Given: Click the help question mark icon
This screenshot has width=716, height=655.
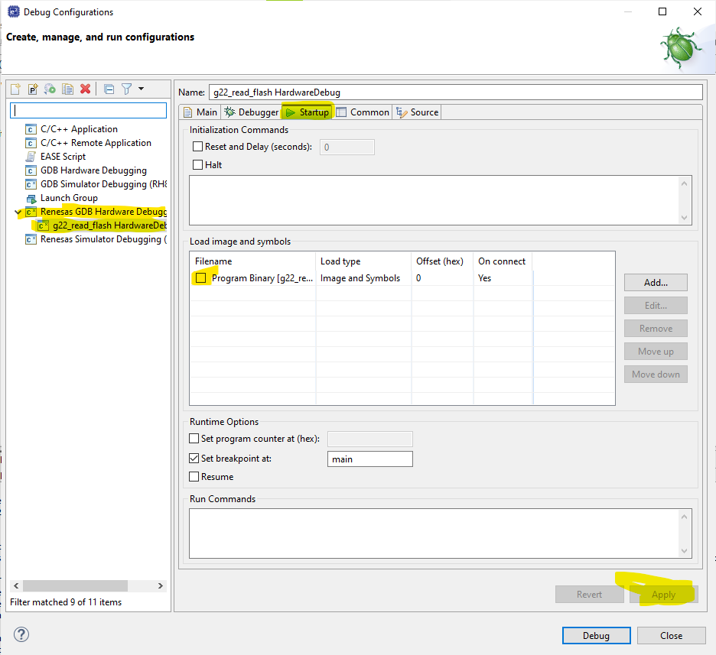Looking at the screenshot, I should pyautogui.click(x=21, y=634).
